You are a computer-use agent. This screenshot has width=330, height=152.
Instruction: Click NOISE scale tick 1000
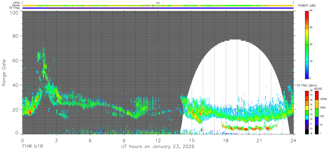pyautogui.click(x=322, y=107)
